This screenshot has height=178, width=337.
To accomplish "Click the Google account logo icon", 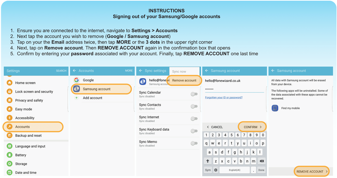I will (x=76, y=80).
